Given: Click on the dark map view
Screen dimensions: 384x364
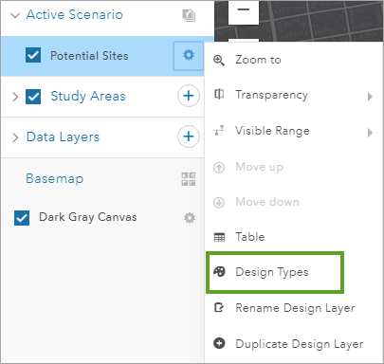Looking at the screenshot, I should pos(320,21).
